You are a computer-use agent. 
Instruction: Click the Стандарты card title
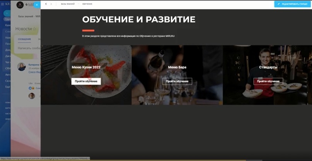tap(268, 68)
